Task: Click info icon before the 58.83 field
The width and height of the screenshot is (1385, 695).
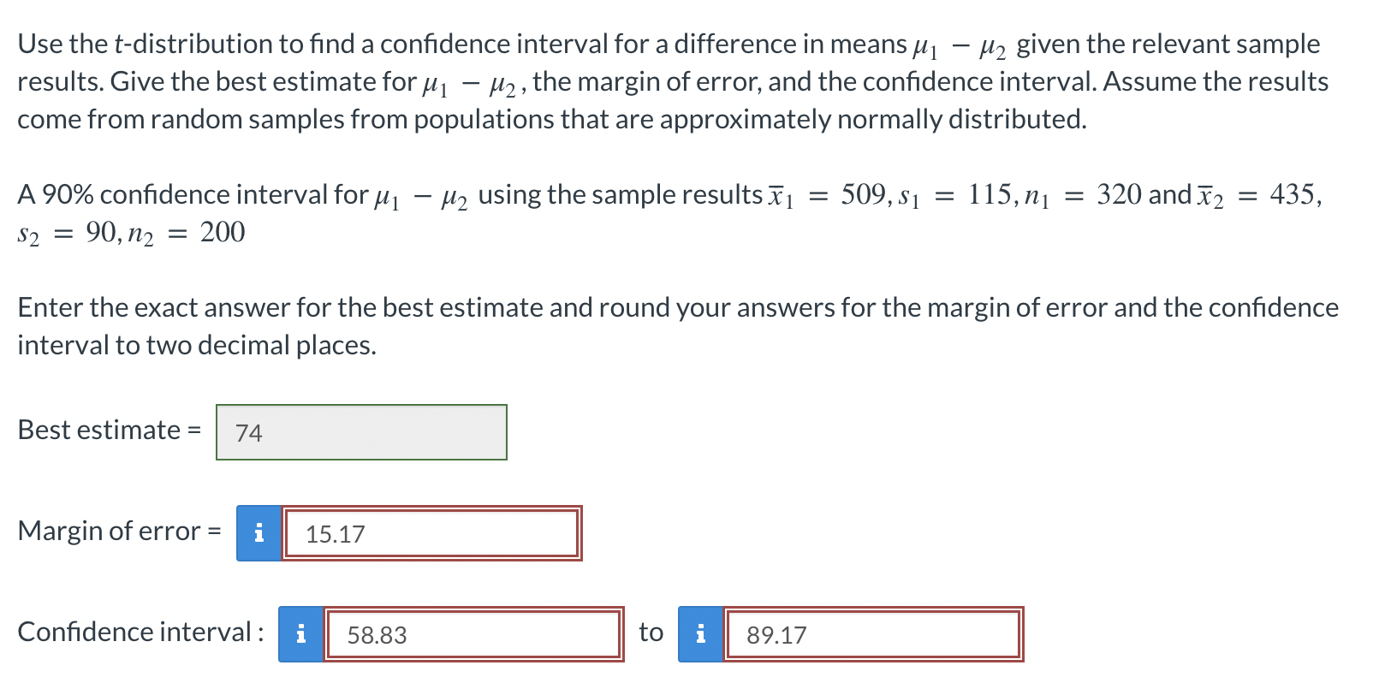Action: (x=300, y=634)
